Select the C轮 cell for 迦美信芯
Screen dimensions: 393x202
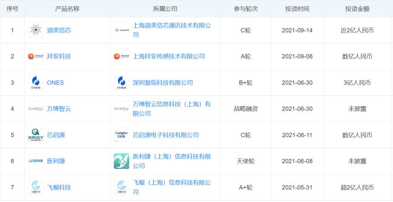pyautogui.click(x=246, y=30)
